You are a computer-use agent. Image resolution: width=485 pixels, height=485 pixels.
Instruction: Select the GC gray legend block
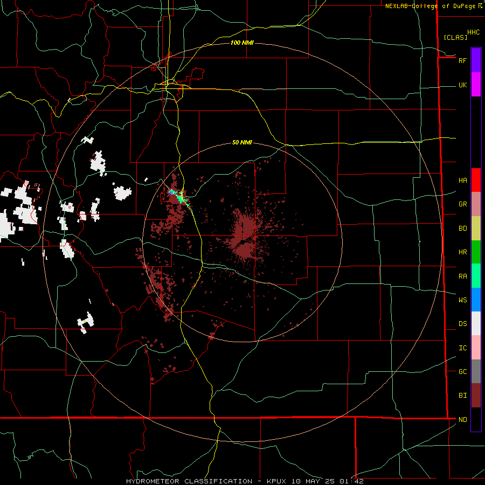(476, 371)
